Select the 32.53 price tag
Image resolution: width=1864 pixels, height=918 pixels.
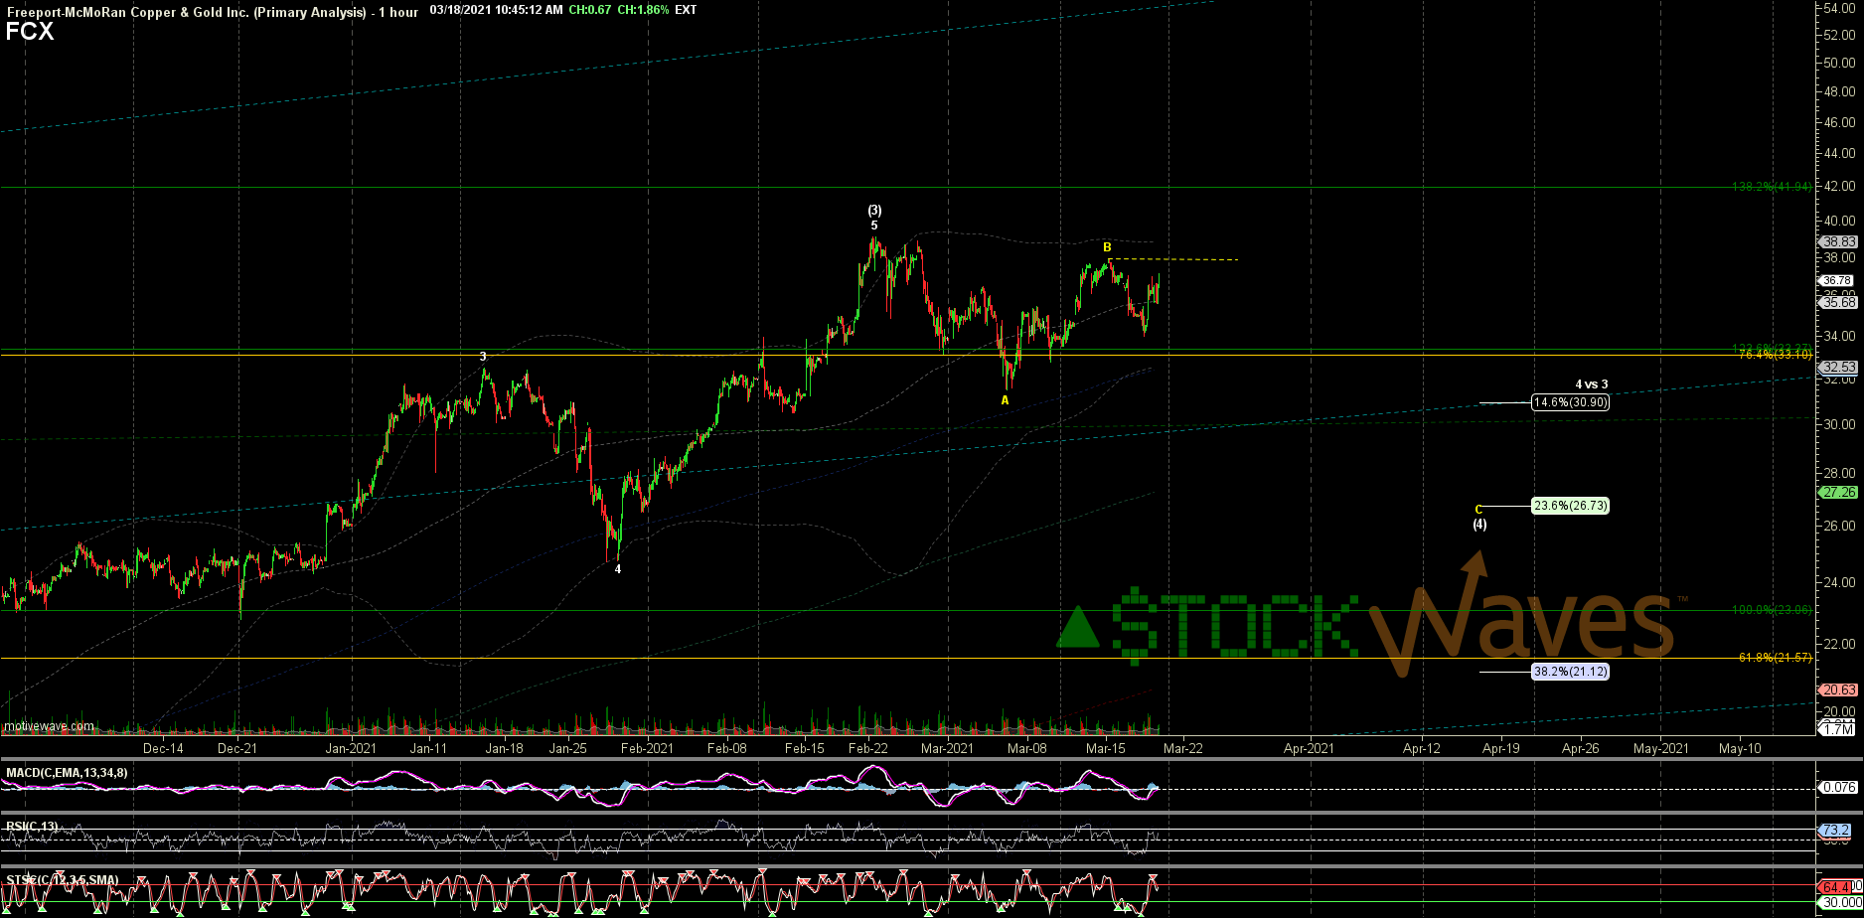[1837, 367]
